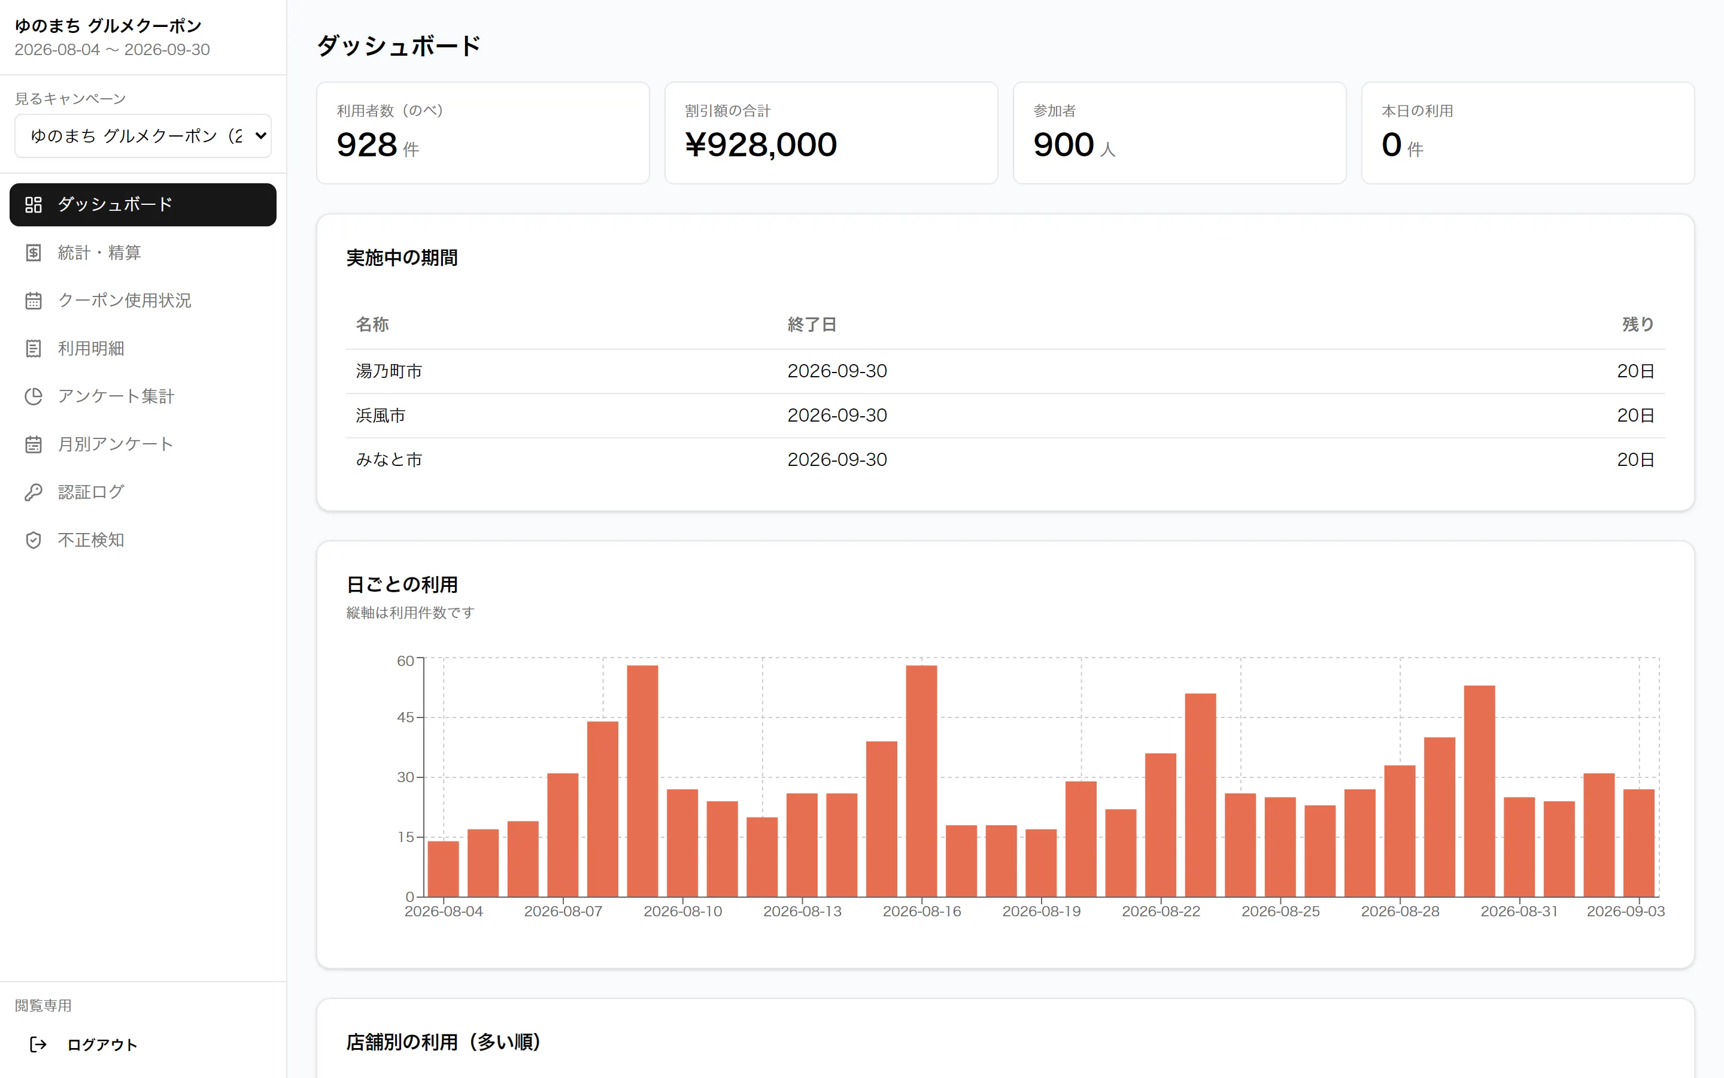Open クーポン使用状況 in the sidebar
This screenshot has height=1078, width=1724.
[x=143, y=300]
